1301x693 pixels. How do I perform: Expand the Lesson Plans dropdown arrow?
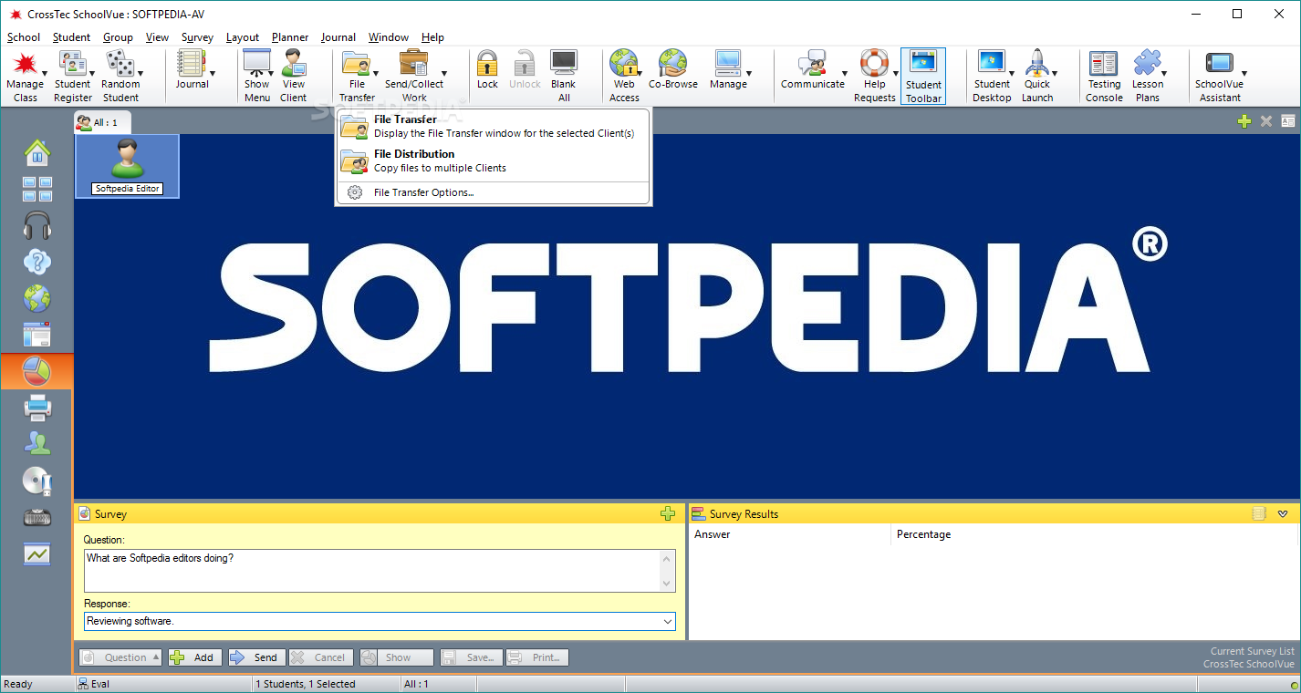pos(1163,74)
